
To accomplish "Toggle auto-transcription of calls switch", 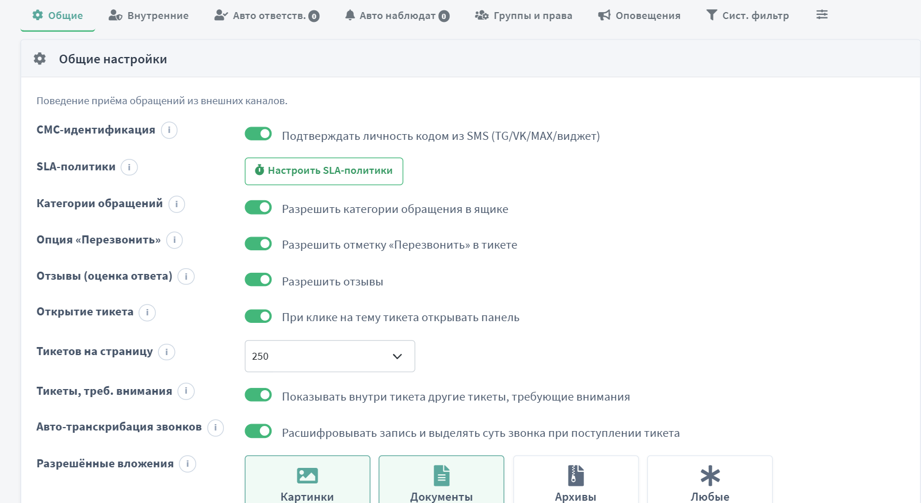I will [258, 431].
